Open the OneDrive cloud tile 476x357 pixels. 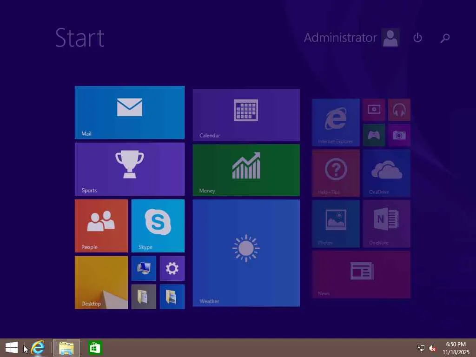click(387, 173)
